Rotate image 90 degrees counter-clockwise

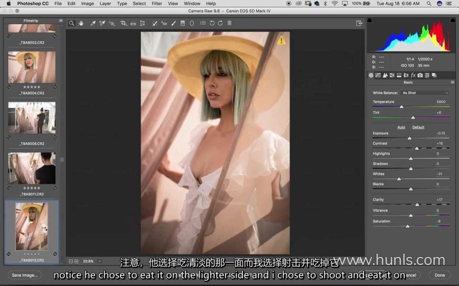point(212,23)
